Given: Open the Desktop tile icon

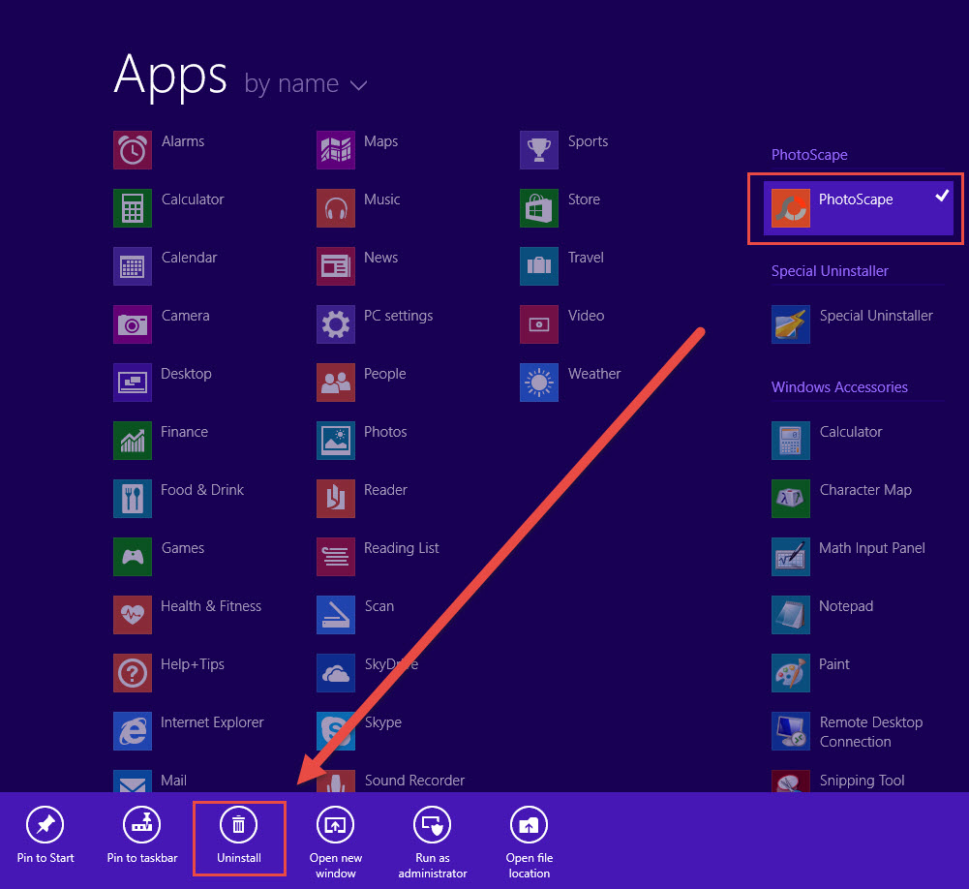Looking at the screenshot, I should [133, 383].
